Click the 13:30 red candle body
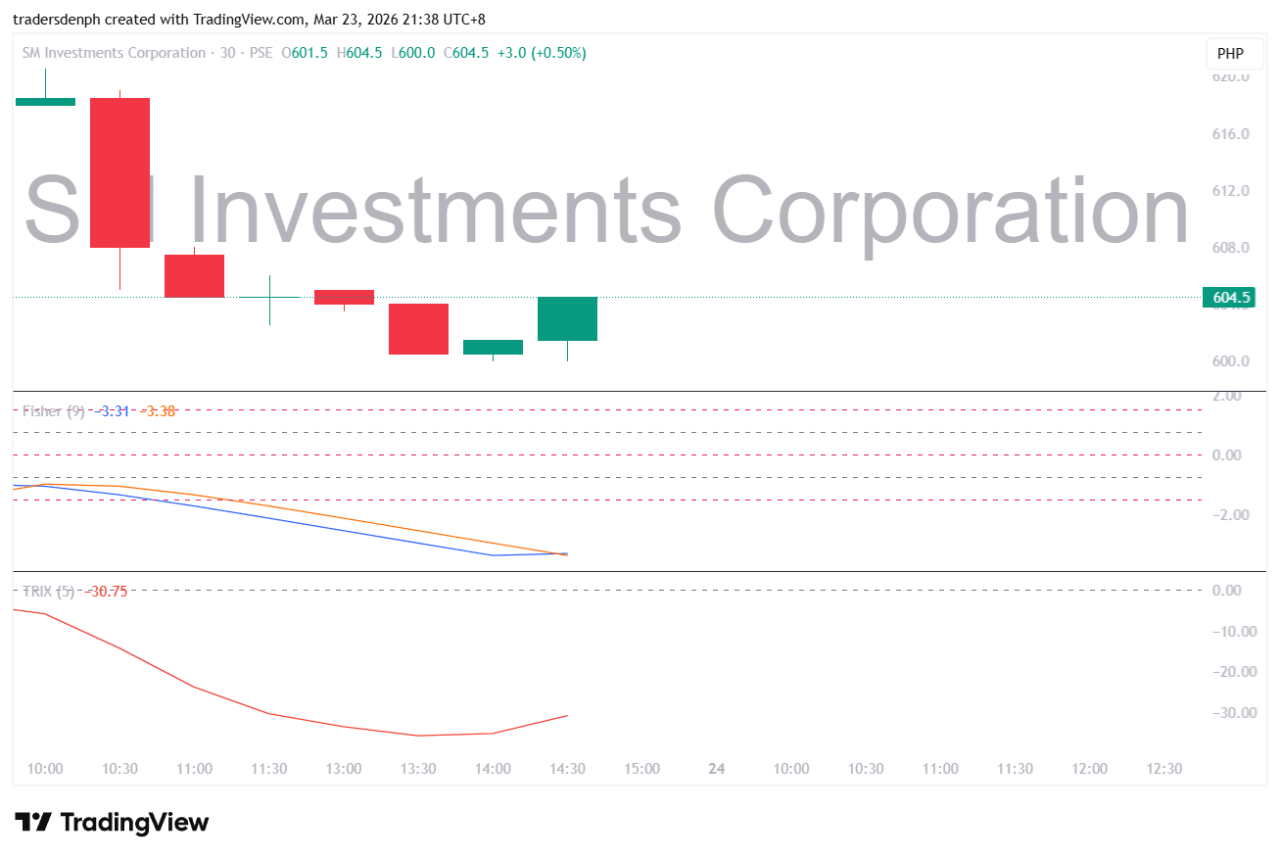The image size is (1280, 859). 418,328
